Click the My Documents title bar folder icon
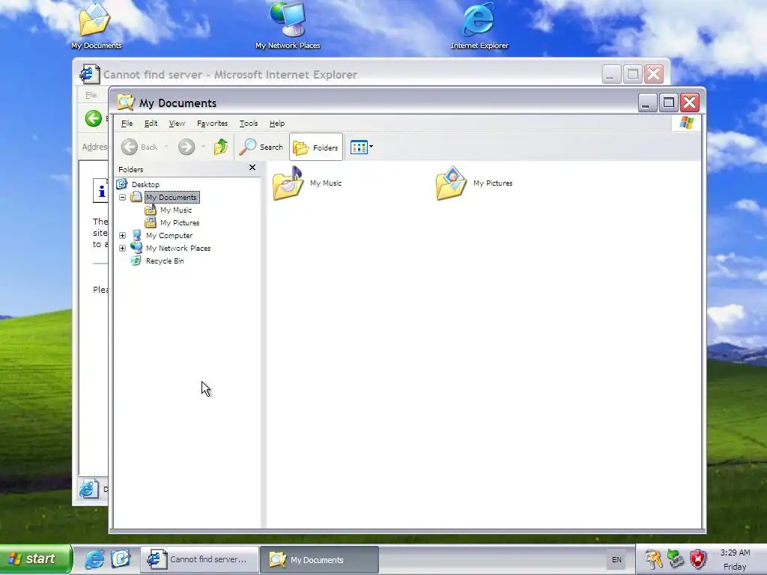 (126, 103)
